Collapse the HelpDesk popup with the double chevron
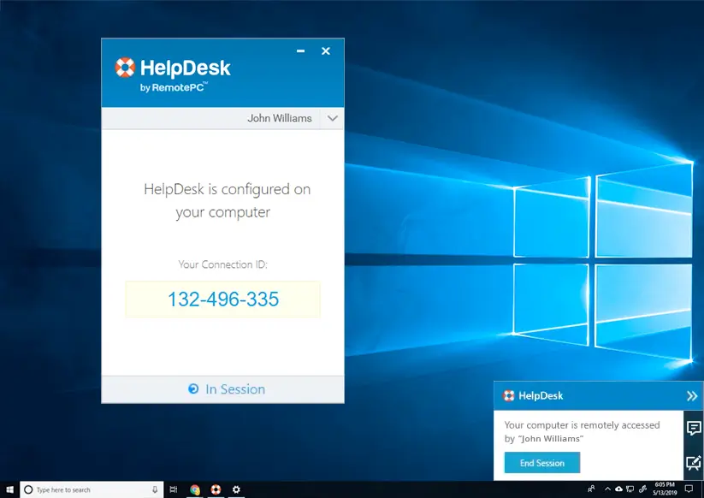The width and height of the screenshot is (704, 498). (689, 395)
